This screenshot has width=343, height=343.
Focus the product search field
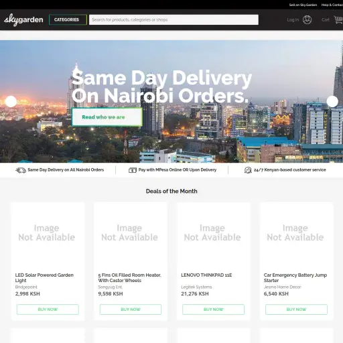pyautogui.click(x=174, y=19)
